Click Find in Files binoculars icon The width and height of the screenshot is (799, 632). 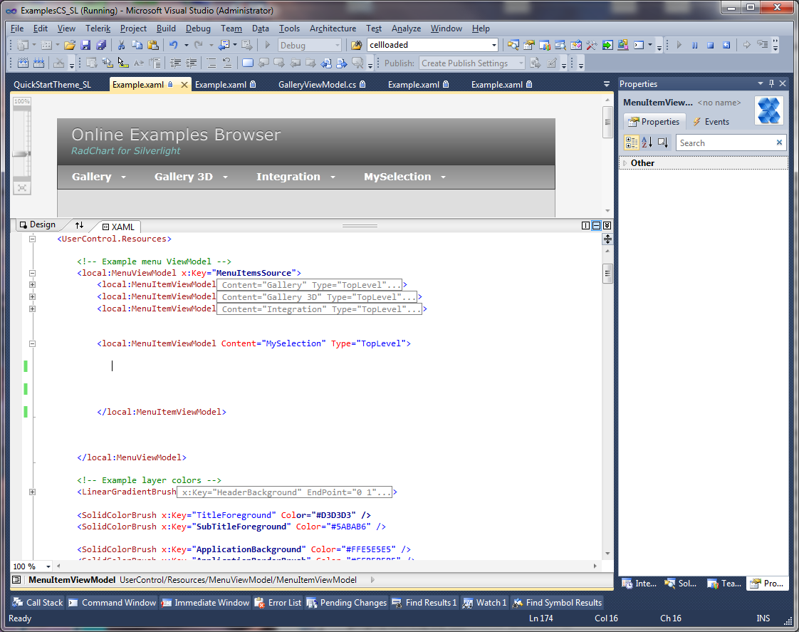point(356,45)
